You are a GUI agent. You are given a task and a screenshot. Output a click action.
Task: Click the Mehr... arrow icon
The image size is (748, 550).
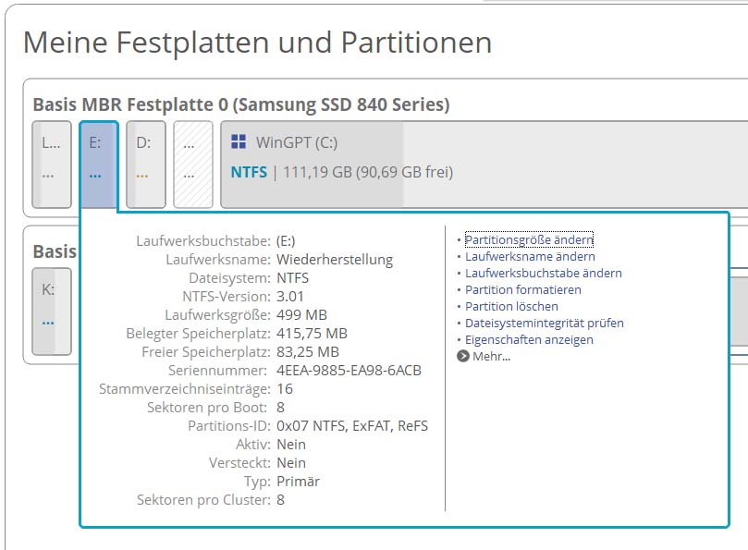(463, 356)
